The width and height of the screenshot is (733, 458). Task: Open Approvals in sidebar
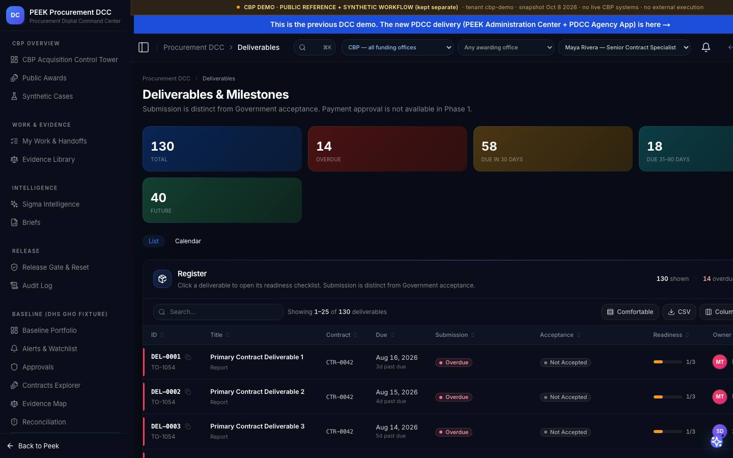(x=64, y=367)
